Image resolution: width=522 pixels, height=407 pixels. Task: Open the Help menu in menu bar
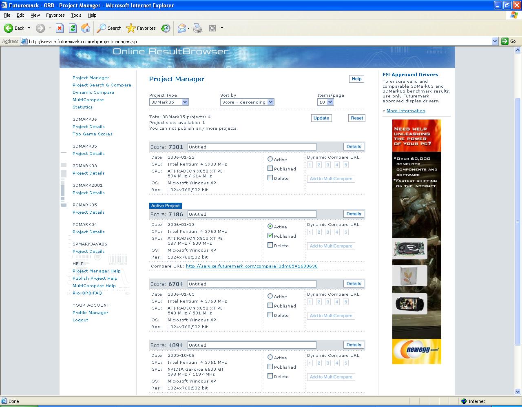pos(92,15)
